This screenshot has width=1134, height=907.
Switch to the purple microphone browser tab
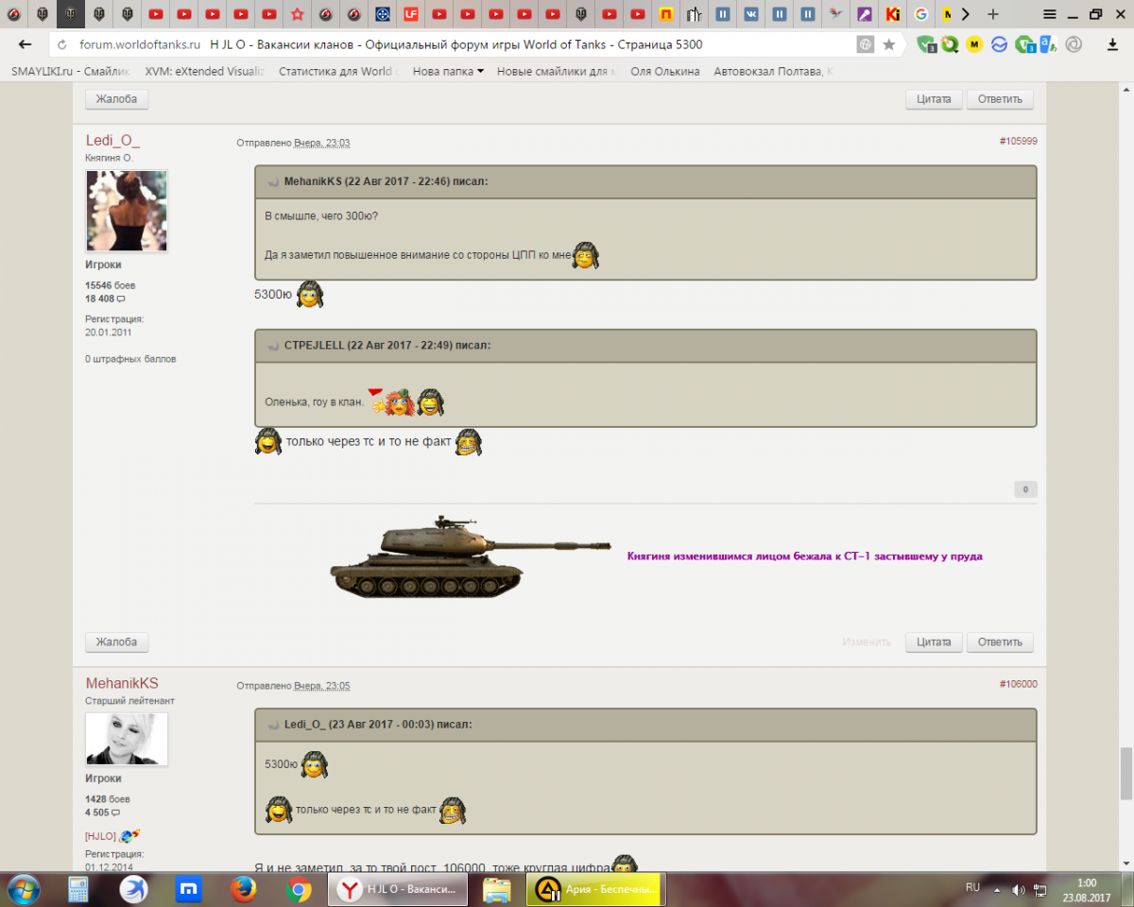click(864, 14)
